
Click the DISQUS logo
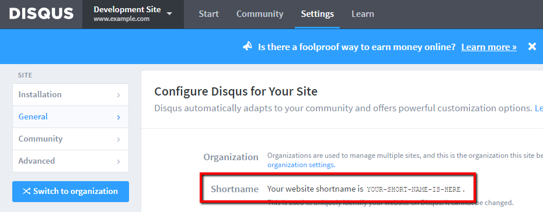pyautogui.click(x=41, y=14)
